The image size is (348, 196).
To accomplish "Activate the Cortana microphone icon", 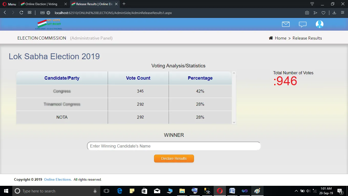I will [x=95, y=191].
